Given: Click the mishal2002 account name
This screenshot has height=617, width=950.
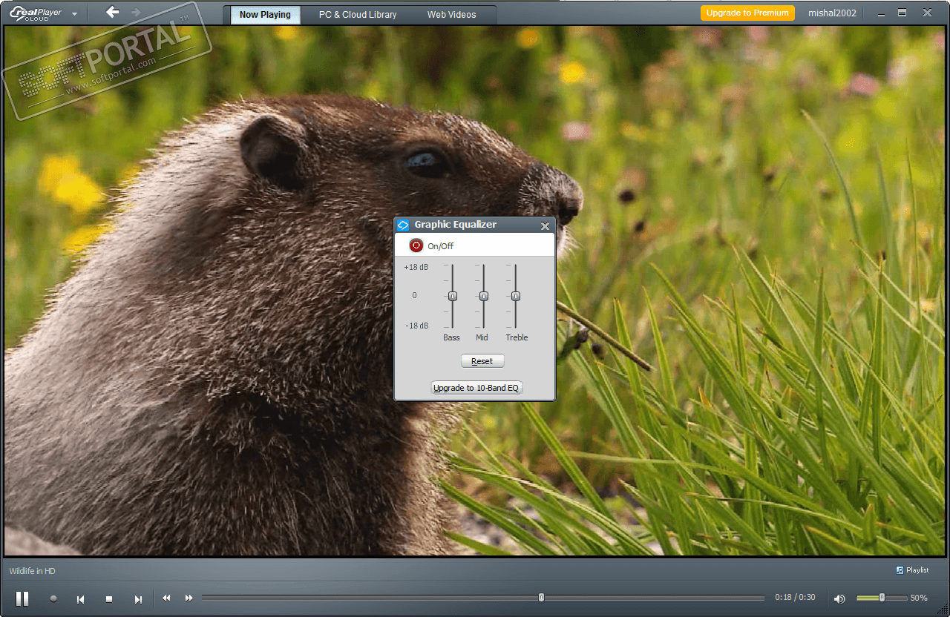Looking at the screenshot, I should click(x=832, y=13).
